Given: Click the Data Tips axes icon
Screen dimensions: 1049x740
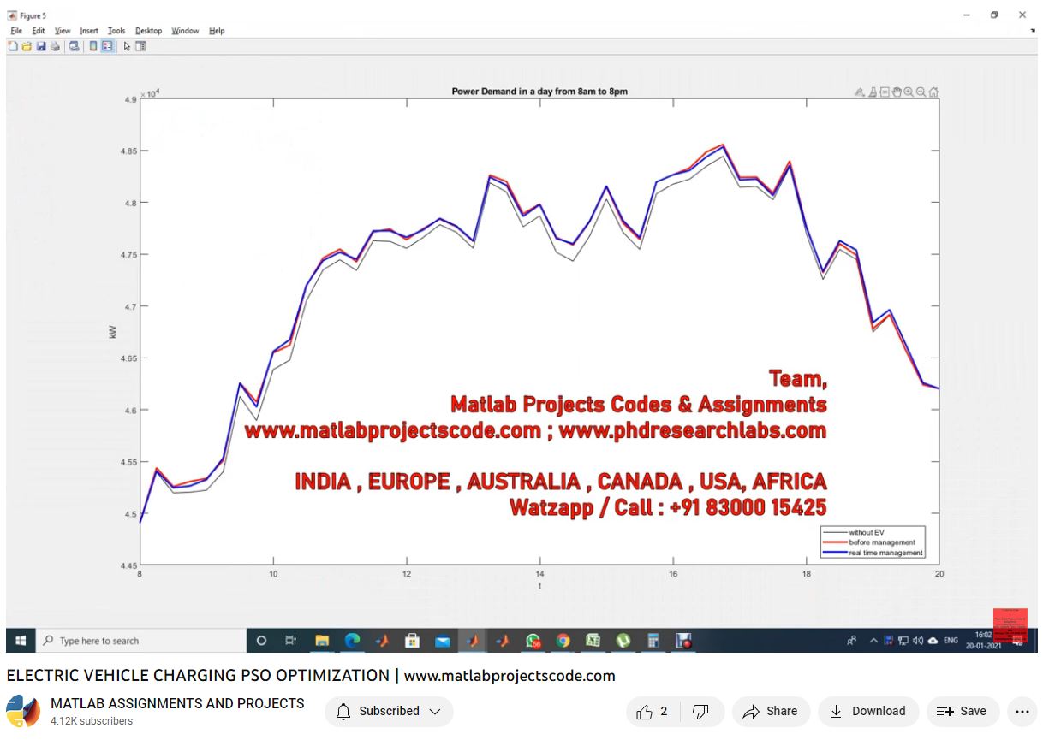Looking at the screenshot, I should coord(885,92).
